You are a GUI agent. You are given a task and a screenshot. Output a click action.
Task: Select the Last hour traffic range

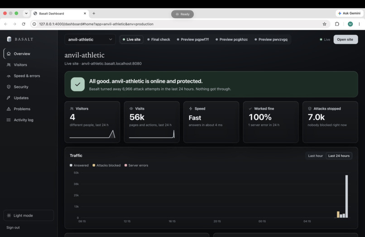tap(316, 156)
